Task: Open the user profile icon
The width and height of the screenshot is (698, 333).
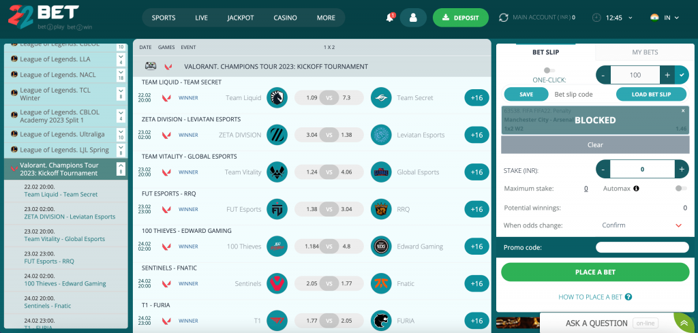Action: coord(413,18)
